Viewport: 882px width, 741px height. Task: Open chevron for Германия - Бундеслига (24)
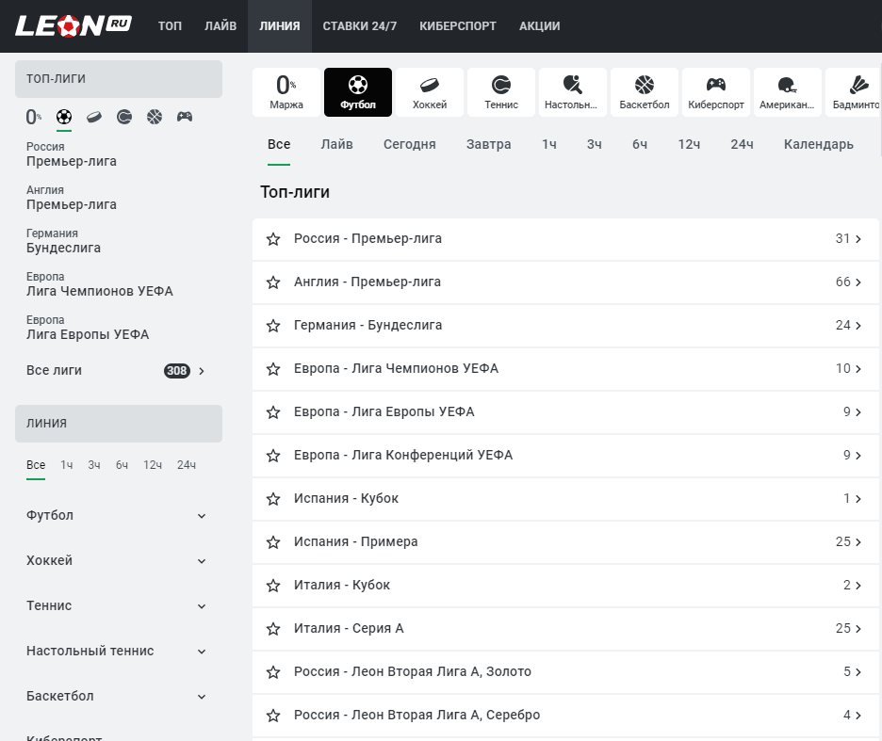pos(858,326)
